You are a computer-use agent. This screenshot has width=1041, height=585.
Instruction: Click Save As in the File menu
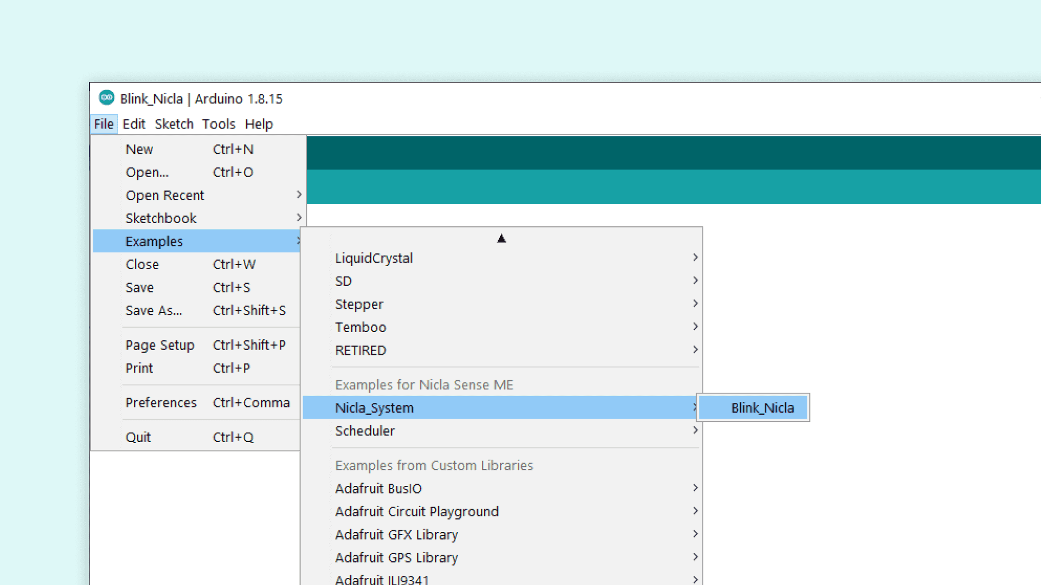pos(153,311)
